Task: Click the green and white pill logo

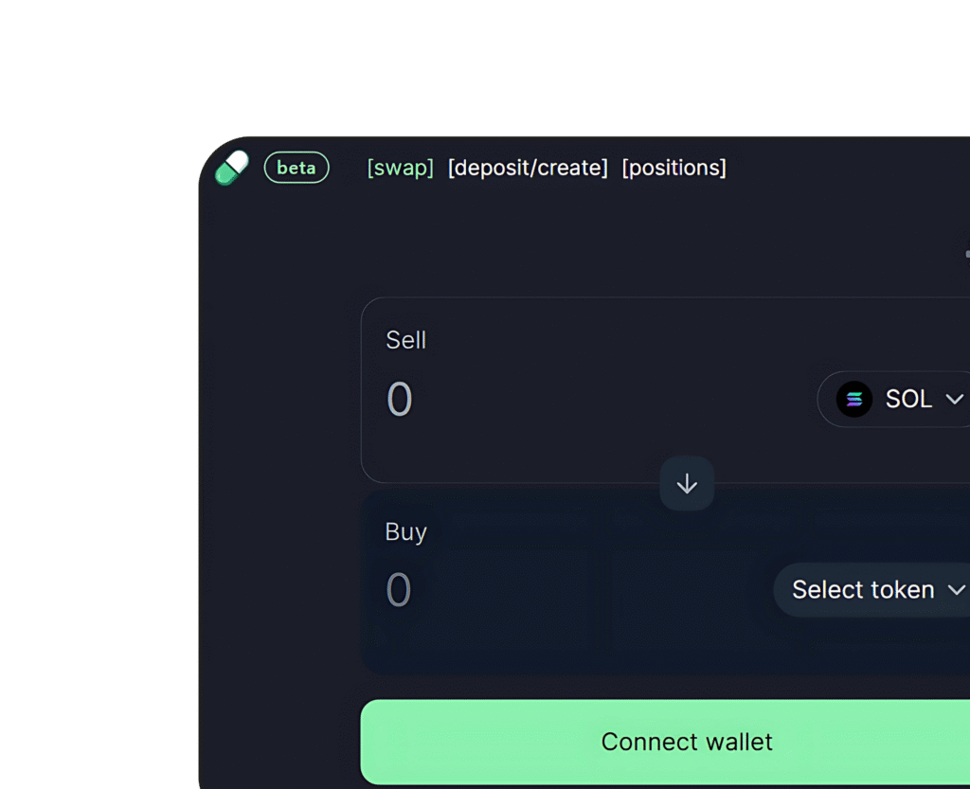Action: point(232,168)
